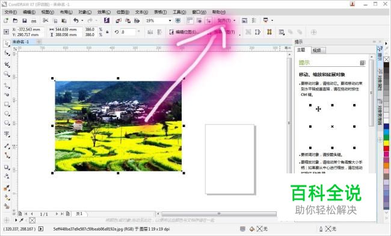Click the 编辑位图(E) button
The height and width of the screenshot is (236, 391).
click(183, 32)
